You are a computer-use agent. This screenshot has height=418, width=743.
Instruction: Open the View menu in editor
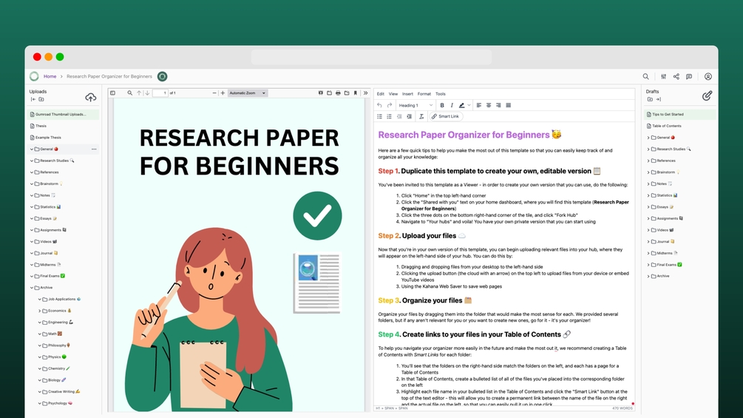point(393,94)
